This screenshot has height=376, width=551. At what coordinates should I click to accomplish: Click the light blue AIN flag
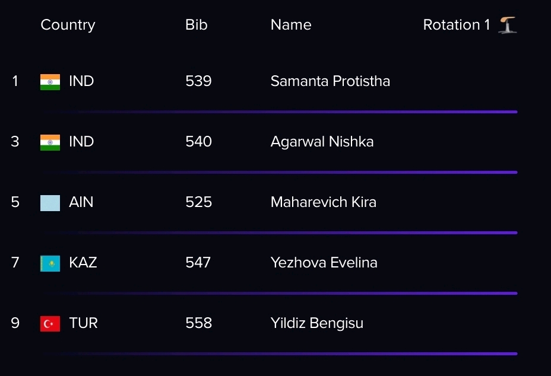pos(50,203)
